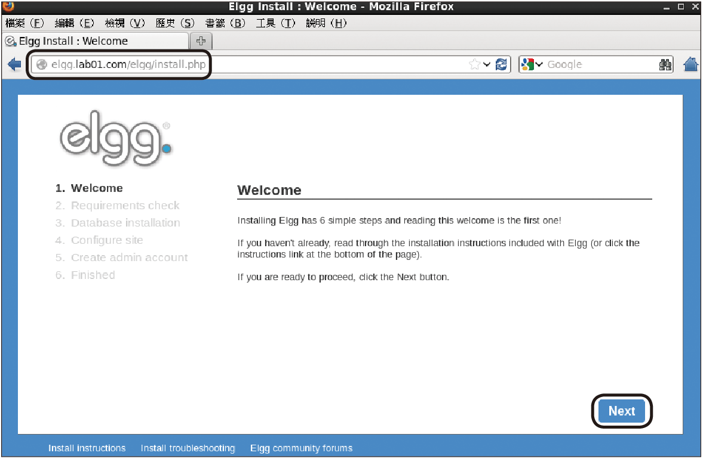The width and height of the screenshot is (703, 459).
Task: Select the Elgg Install : Welcome tab
Action: 96,41
